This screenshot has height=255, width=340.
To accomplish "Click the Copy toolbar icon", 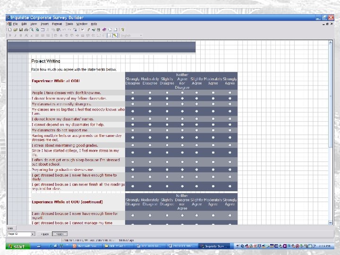I will 53,30.
